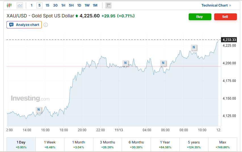Switch to the 1 Year range tab
This screenshot has width=242, height=152.
point(165,145)
